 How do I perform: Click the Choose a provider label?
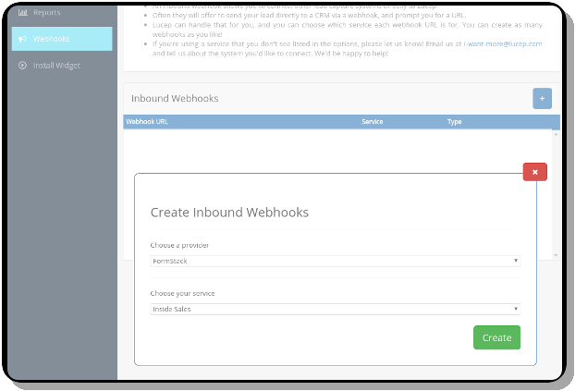coord(179,245)
